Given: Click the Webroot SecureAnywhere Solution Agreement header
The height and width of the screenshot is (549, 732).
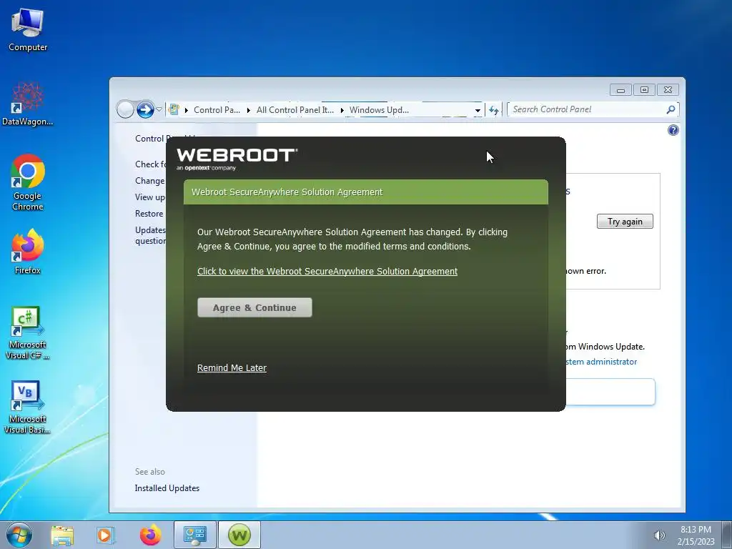Looking at the screenshot, I should (365, 192).
